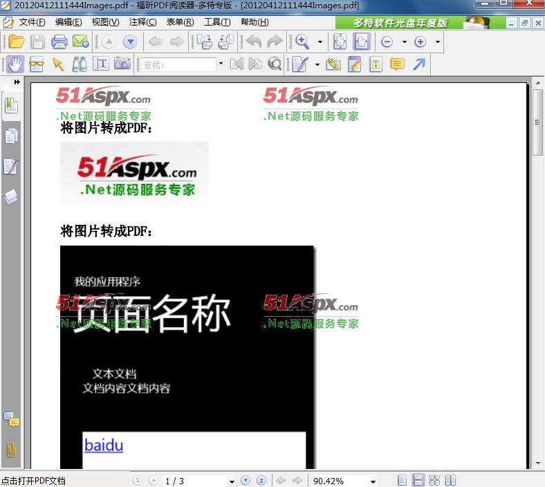Open the layers side panel
Viewport: 545px width, 487px height.
(11, 196)
